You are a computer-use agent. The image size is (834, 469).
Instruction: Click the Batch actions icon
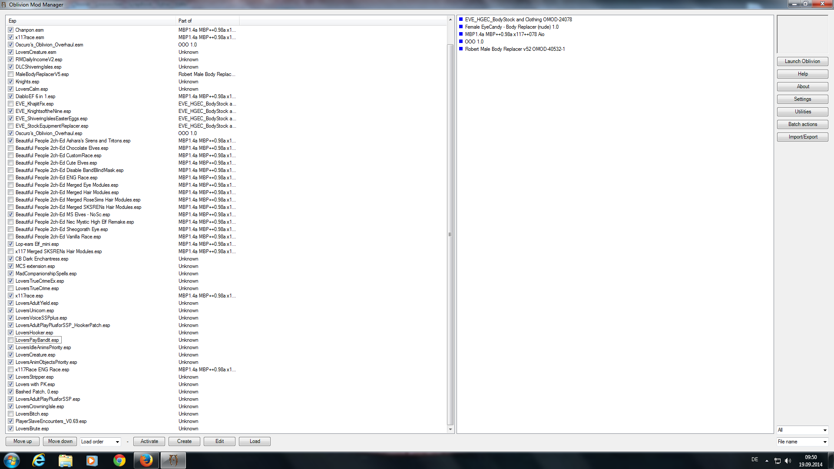coord(802,124)
